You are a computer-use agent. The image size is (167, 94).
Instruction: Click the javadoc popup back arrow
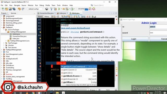(62, 25)
